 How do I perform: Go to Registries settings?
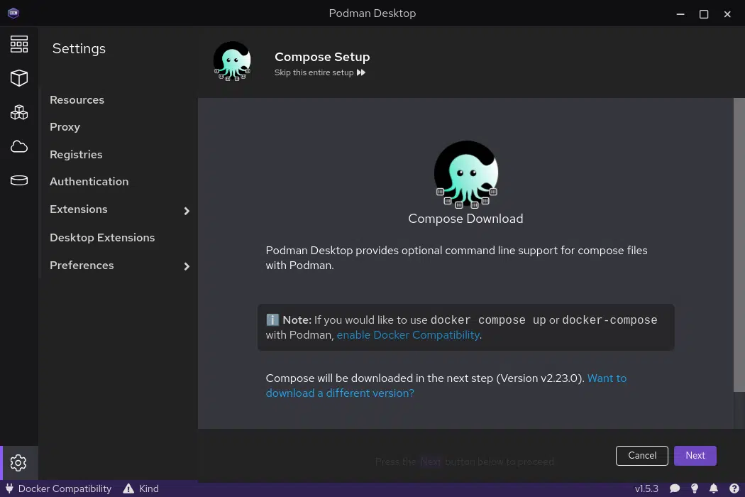point(76,155)
